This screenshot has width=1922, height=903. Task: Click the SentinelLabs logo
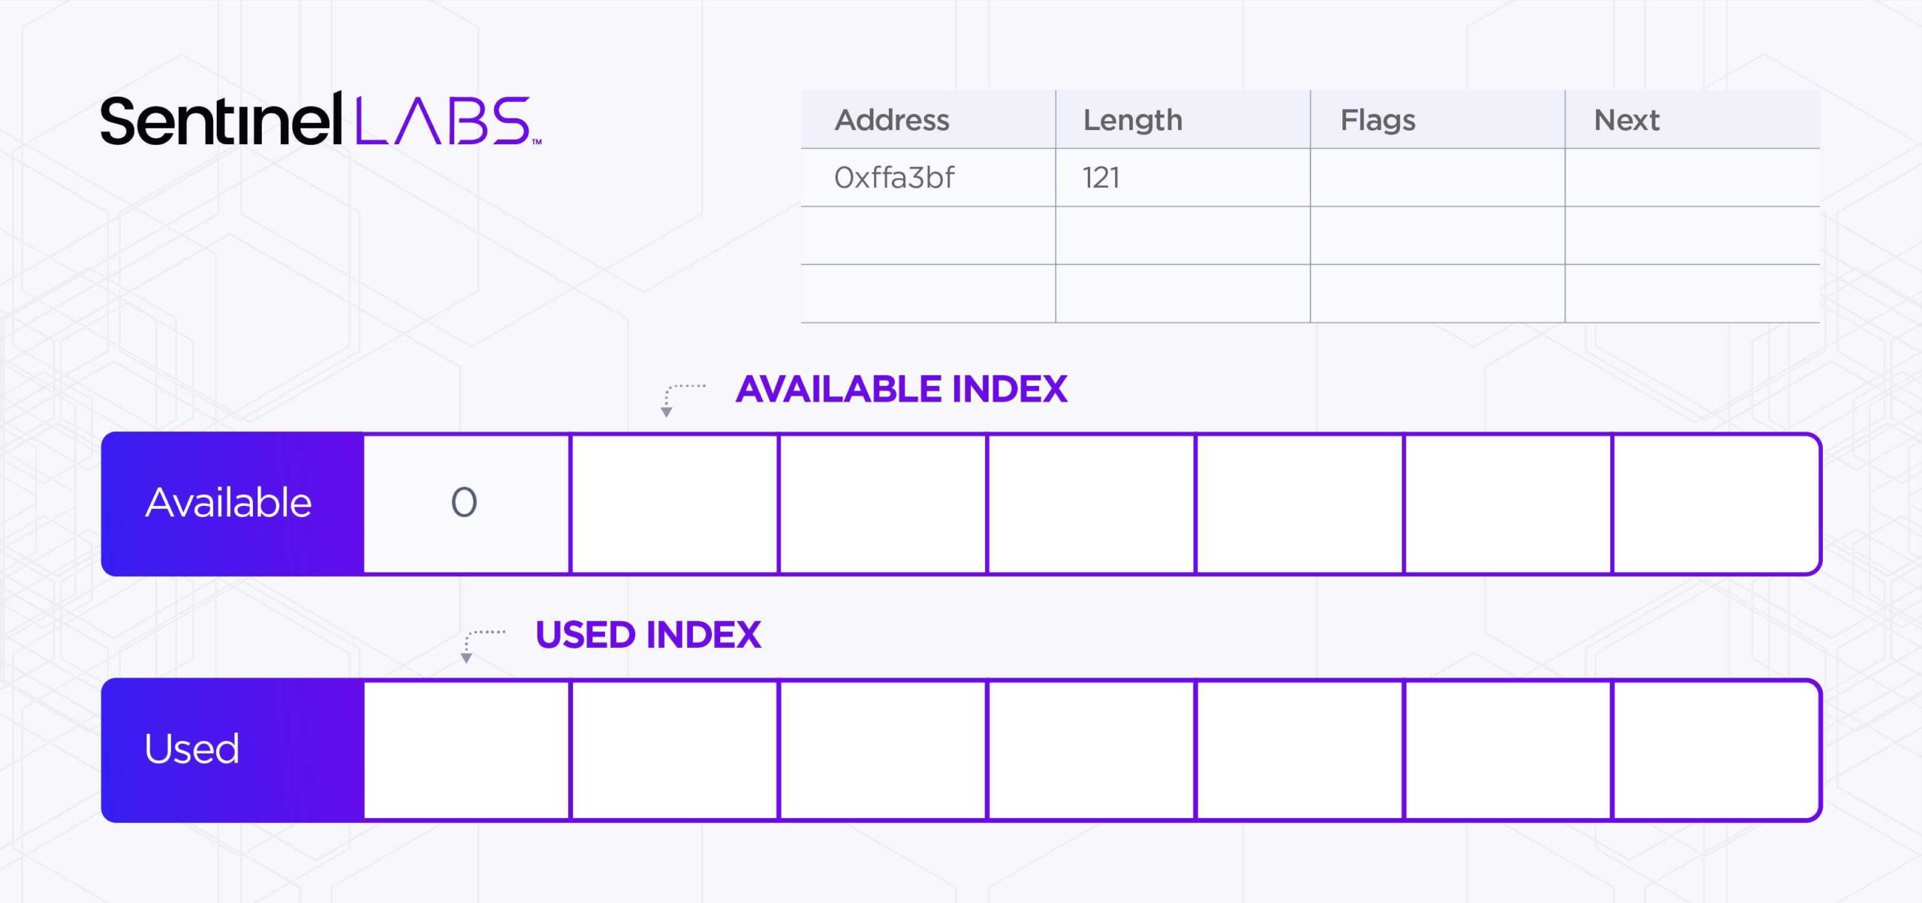click(321, 120)
